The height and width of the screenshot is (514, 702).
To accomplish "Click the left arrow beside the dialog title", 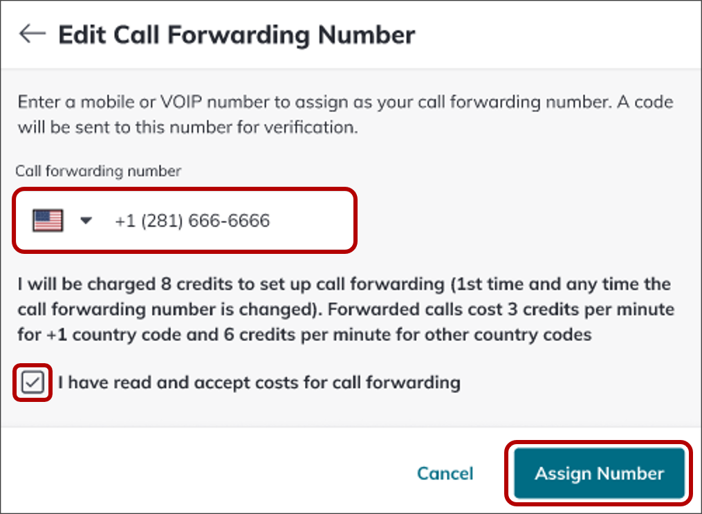I will coord(33,34).
